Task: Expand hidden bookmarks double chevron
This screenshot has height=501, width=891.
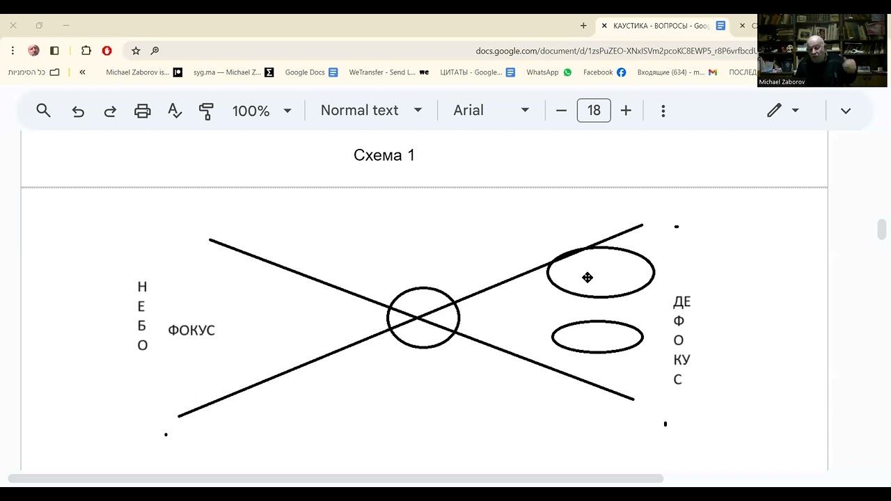Action: pyautogui.click(x=82, y=72)
